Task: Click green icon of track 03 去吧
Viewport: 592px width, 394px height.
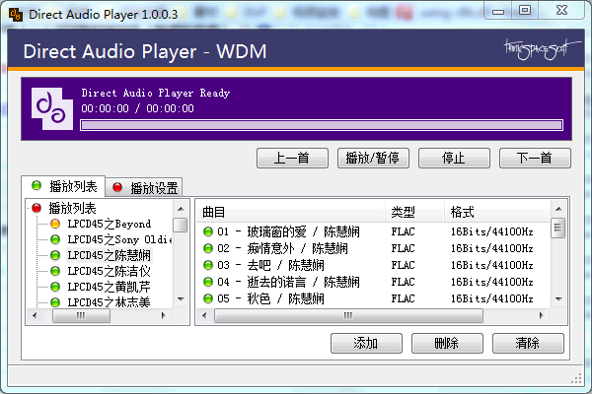Action: [208, 265]
